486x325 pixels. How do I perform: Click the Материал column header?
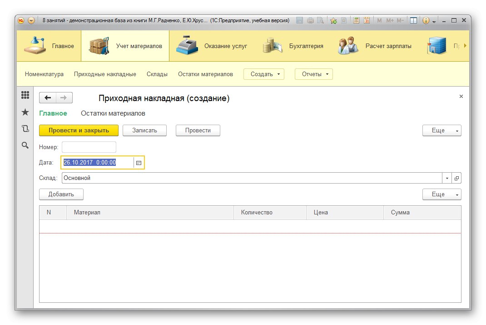pyautogui.click(x=150, y=213)
